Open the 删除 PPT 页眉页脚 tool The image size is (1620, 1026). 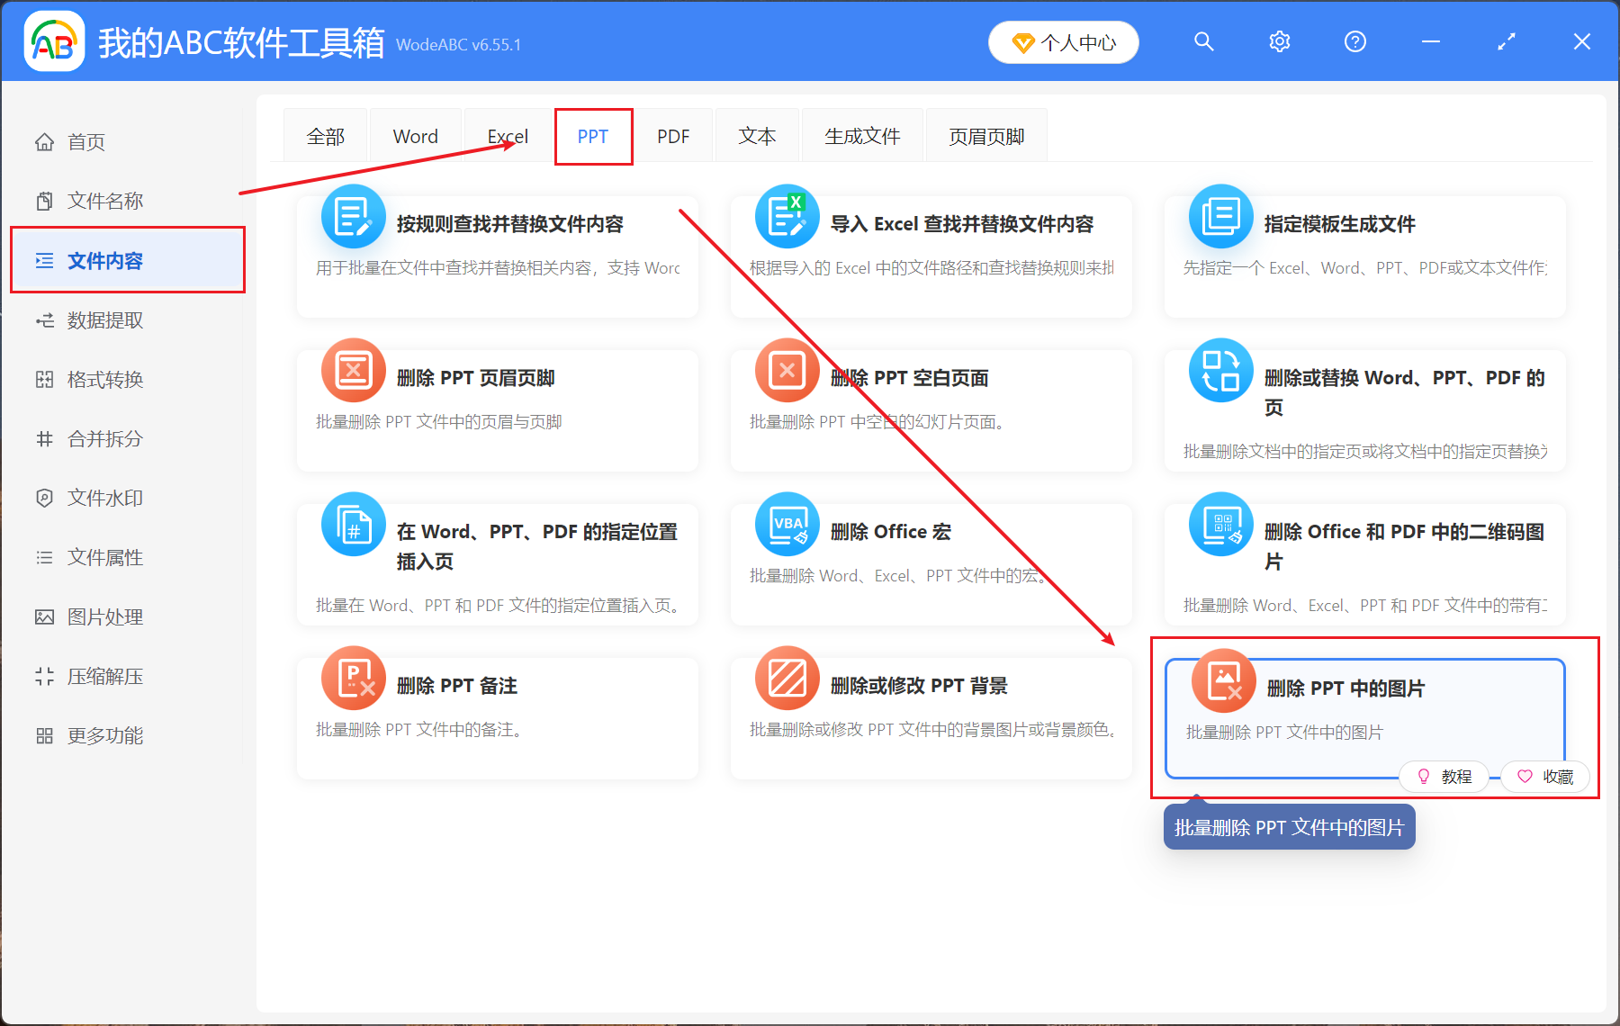tap(497, 409)
